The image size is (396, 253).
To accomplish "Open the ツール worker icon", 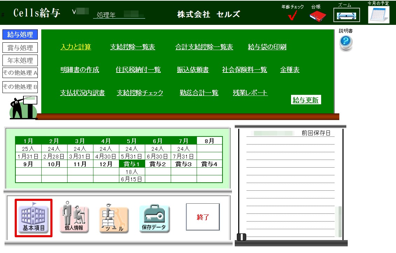I will pyautogui.click(x=114, y=218).
